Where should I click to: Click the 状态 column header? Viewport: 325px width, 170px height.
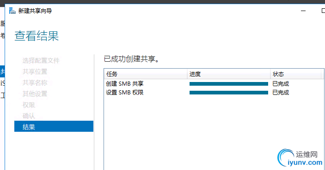point(296,74)
